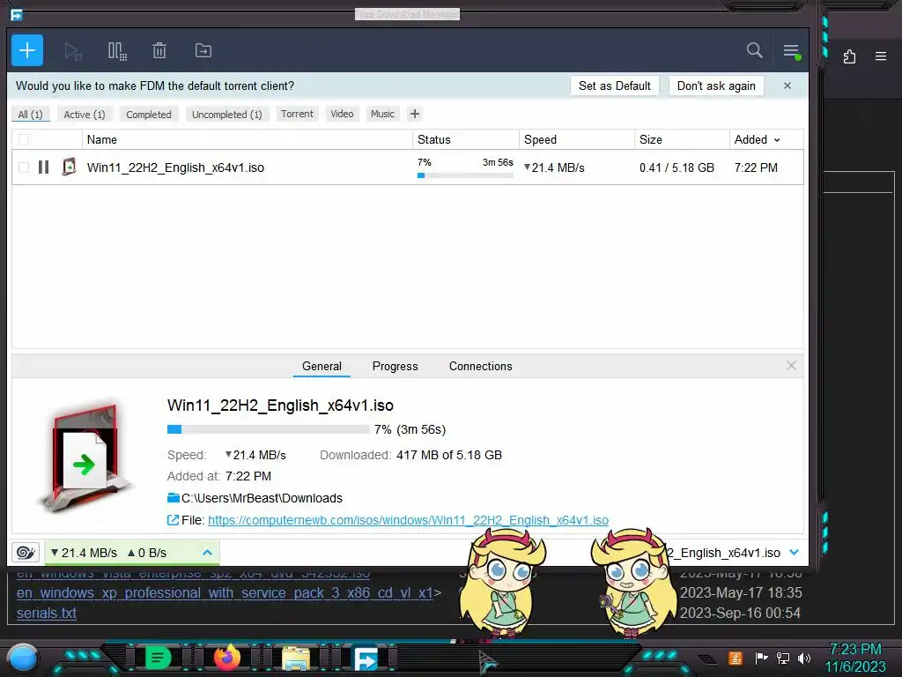This screenshot has width=902, height=677.
Task: Select the Music filter tab
Action: point(382,114)
